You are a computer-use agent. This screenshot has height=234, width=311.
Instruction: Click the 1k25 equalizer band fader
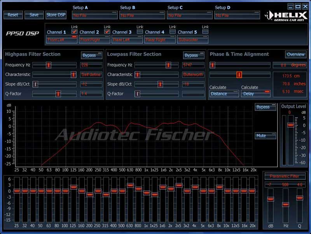pyautogui.click(x=155, y=194)
